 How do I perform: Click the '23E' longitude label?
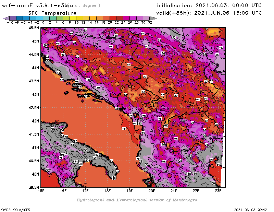click(x=218, y=191)
